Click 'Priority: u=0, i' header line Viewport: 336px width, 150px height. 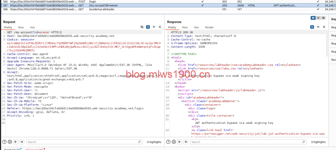pos(20,116)
